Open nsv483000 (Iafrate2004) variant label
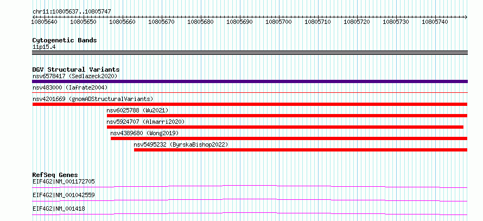This screenshot has height=221, width=483. [70, 88]
